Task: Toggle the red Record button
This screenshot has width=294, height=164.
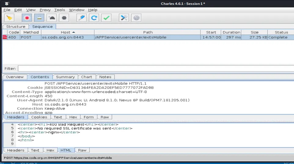Action: (27, 18)
